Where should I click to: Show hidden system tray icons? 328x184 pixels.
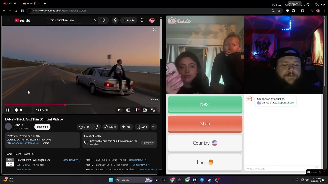[292, 180]
